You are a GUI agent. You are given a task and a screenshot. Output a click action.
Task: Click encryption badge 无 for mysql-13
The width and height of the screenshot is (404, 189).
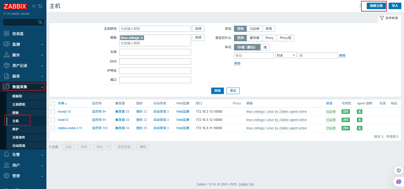tap(359, 111)
